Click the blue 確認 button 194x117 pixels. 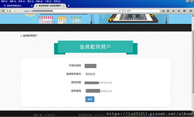click(90, 99)
